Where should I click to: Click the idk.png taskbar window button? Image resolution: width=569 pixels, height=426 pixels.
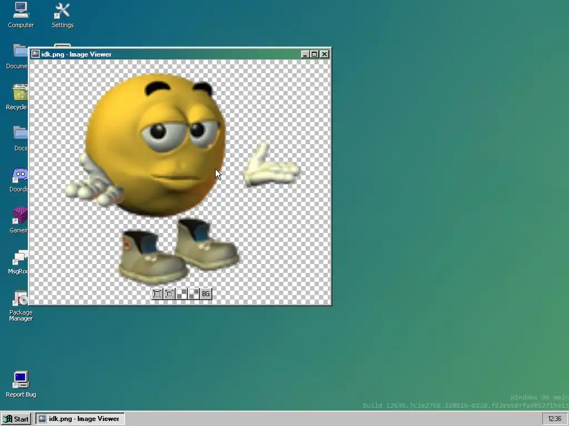click(x=80, y=419)
